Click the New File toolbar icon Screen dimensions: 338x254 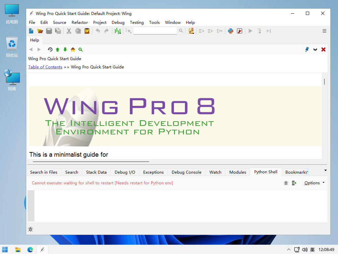coord(31,31)
